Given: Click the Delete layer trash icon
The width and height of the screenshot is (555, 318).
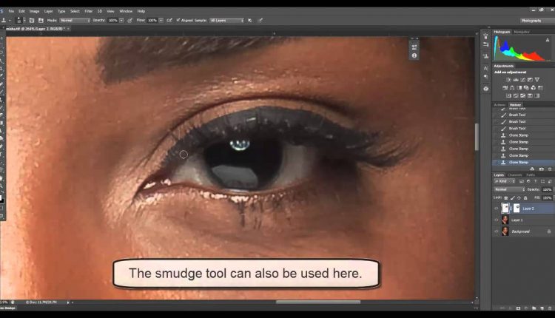Looking at the screenshot, I should [x=550, y=308].
